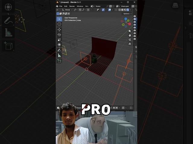The width and height of the screenshot is (193, 144).
Task: Open the Edit menu
Action: click(66, 6)
